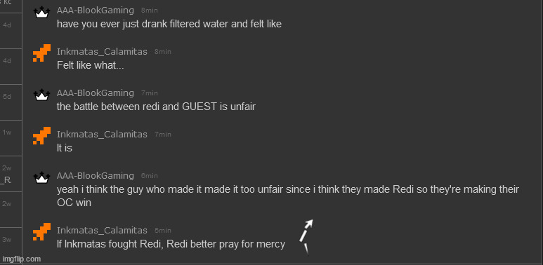Click orange dino avatar beside the 'It is' message
Image resolution: width=543 pixels, height=265 pixels.
click(41, 135)
